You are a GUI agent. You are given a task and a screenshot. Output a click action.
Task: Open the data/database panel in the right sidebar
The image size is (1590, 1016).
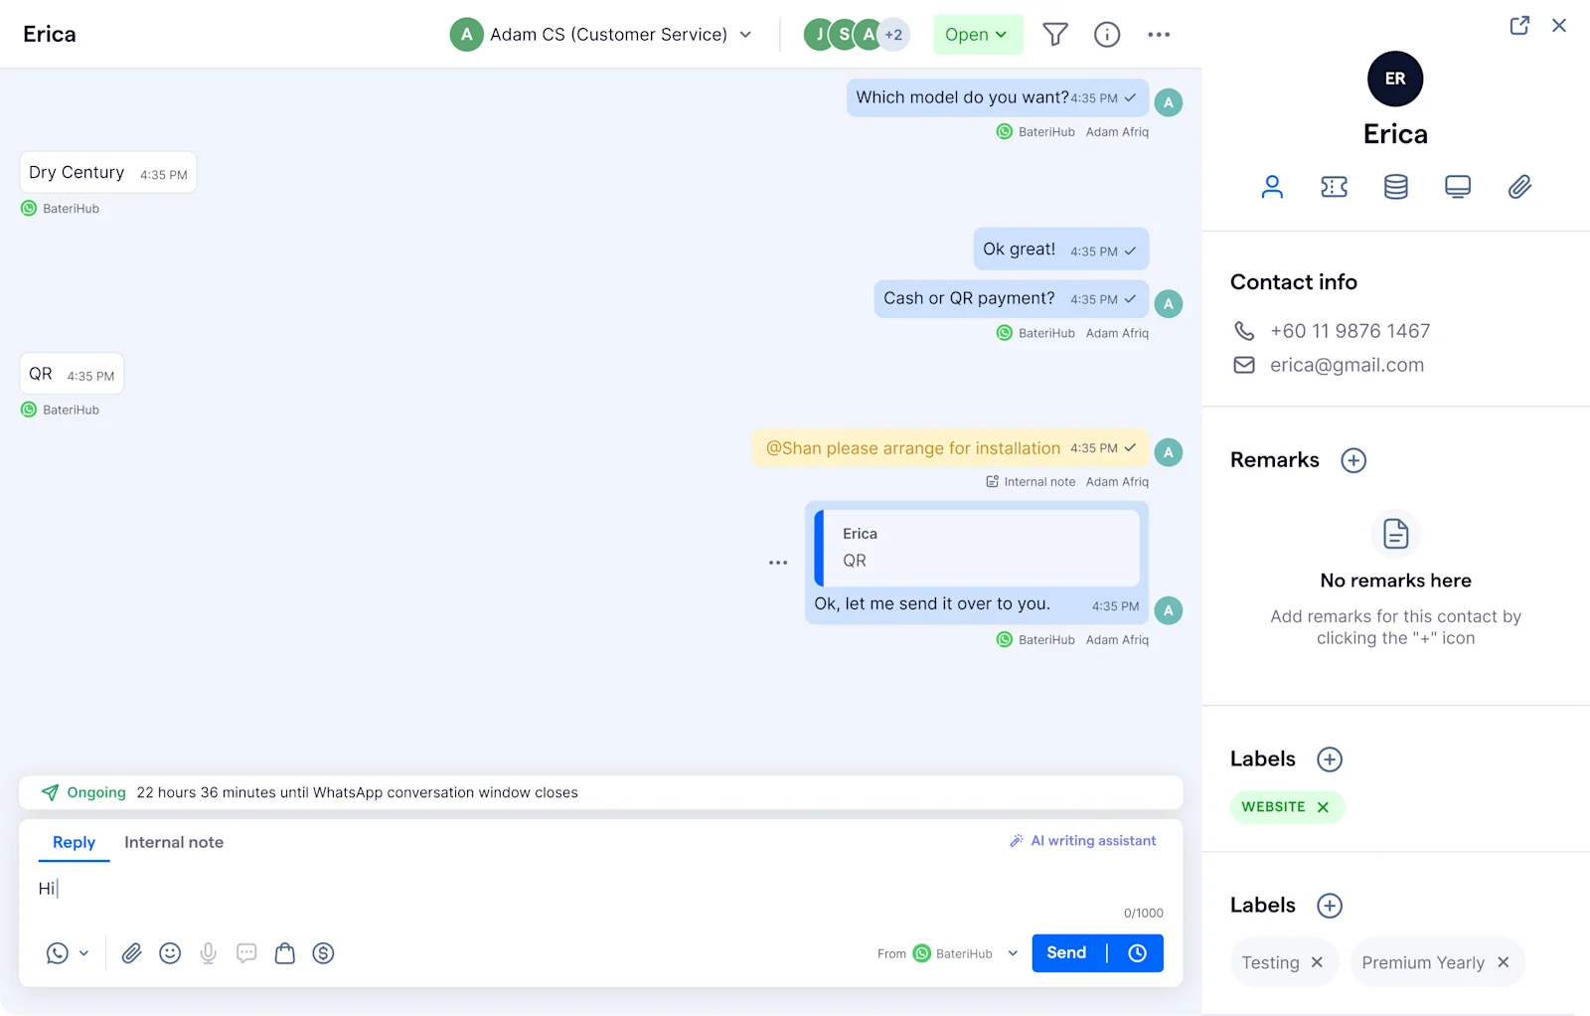[1395, 186]
